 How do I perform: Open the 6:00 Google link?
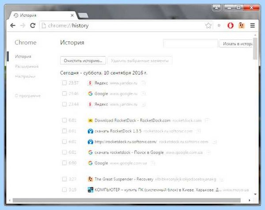tap(101, 163)
